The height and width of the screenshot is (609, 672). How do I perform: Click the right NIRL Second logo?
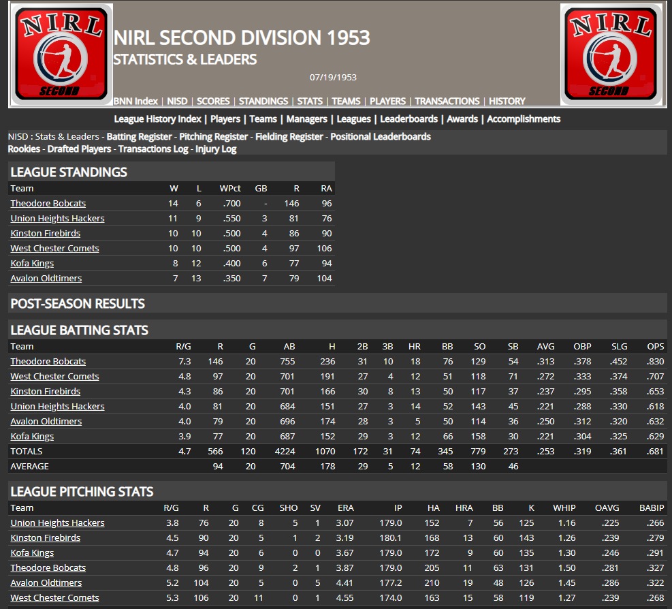tap(611, 53)
